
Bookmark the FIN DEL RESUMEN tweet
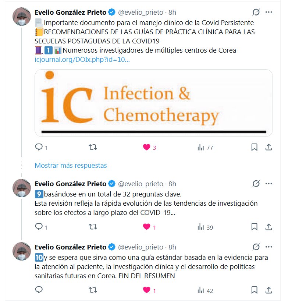pos(254,290)
